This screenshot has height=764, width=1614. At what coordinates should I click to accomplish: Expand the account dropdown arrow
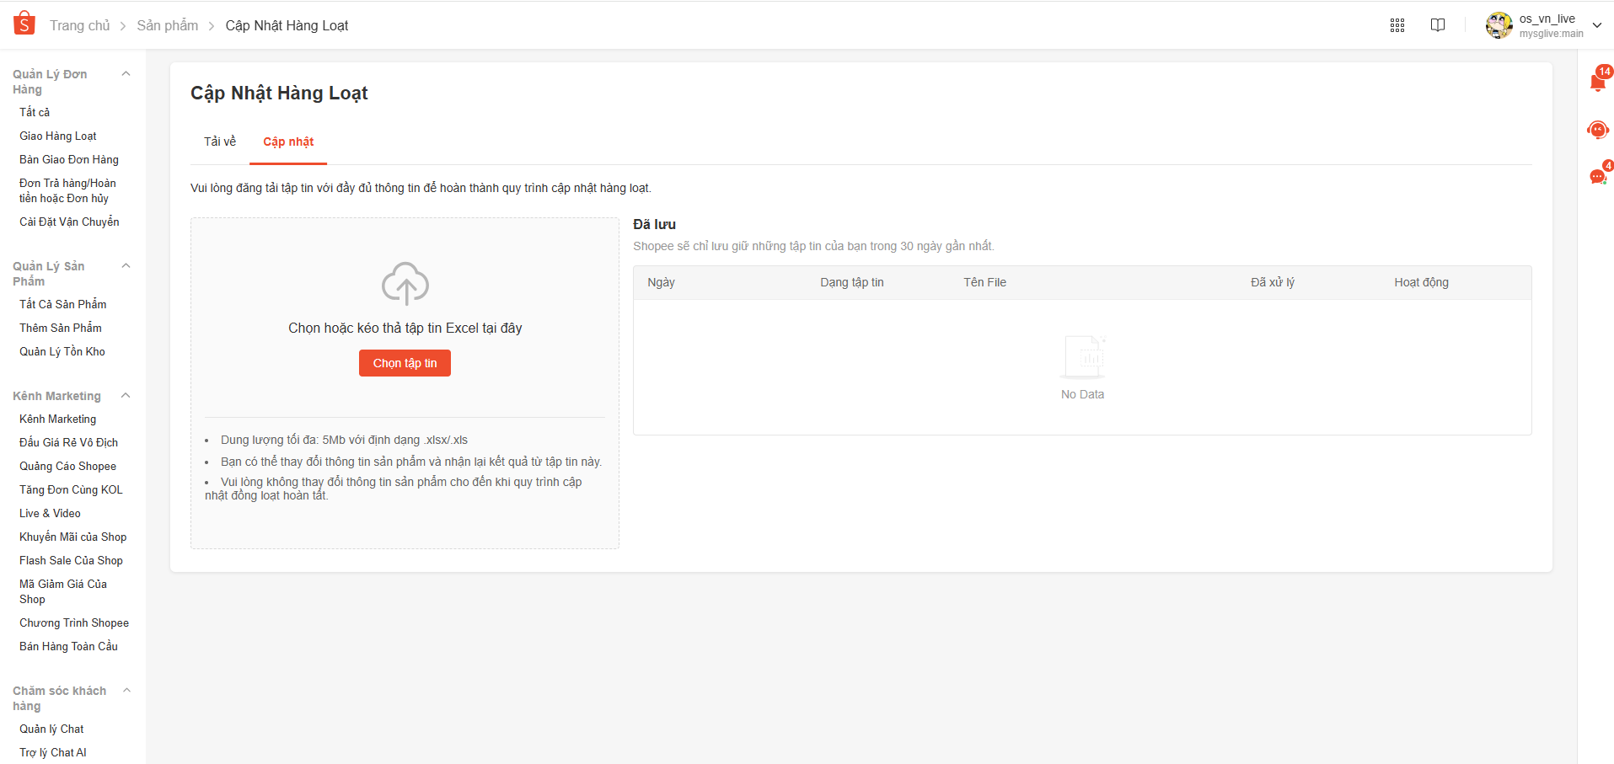coord(1596,25)
